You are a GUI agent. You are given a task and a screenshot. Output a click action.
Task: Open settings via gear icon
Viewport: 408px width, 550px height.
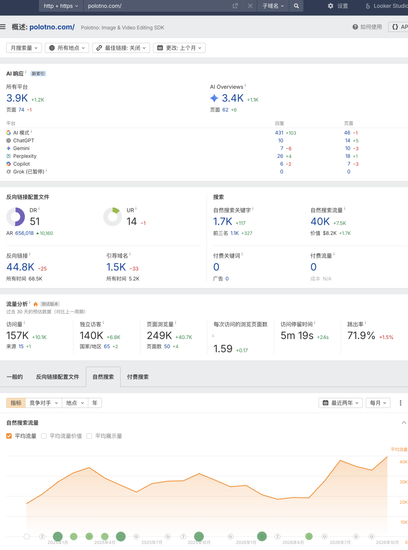pos(331,6)
